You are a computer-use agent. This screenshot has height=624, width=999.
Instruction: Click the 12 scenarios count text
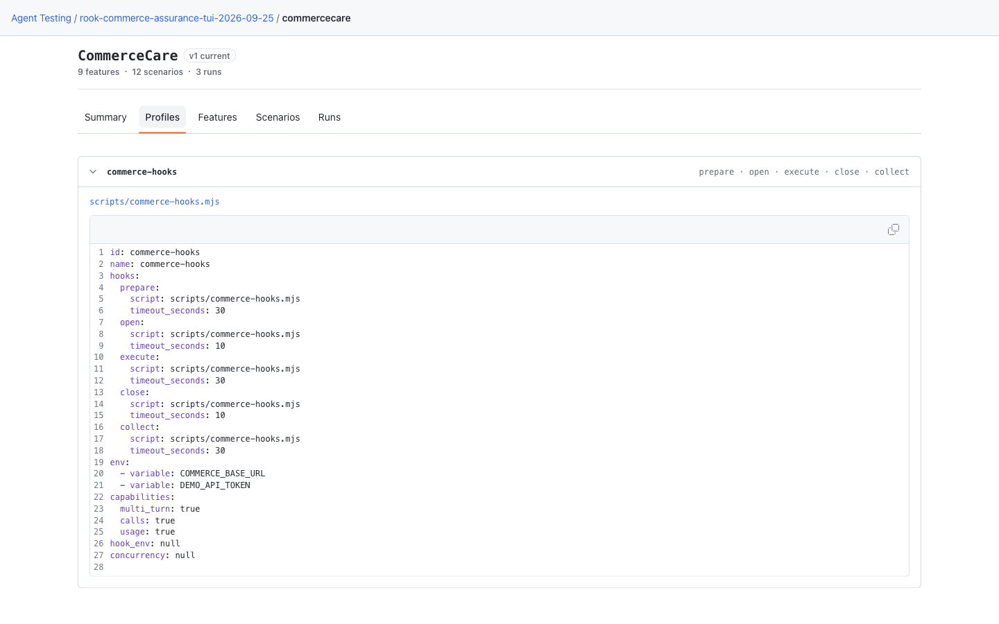click(x=157, y=72)
